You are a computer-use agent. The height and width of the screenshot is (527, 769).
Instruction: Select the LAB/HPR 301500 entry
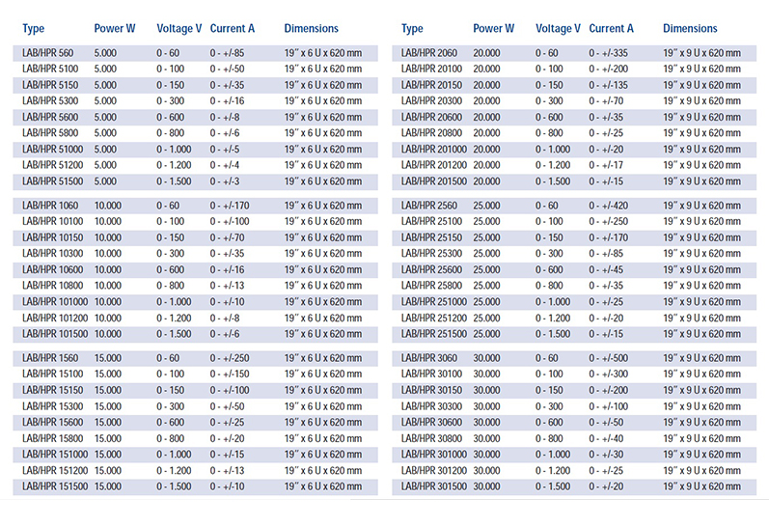pos(434,486)
